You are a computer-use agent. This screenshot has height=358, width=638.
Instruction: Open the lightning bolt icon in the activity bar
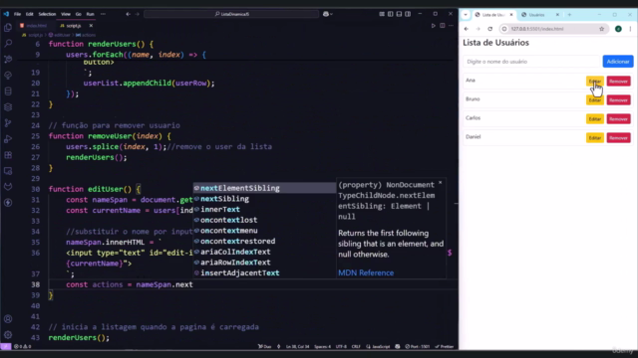click(x=8, y=203)
